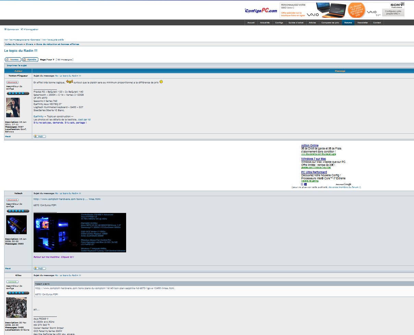Click the M'enregistrer register link
The width and height of the screenshot is (414, 335).
(x=31, y=29)
